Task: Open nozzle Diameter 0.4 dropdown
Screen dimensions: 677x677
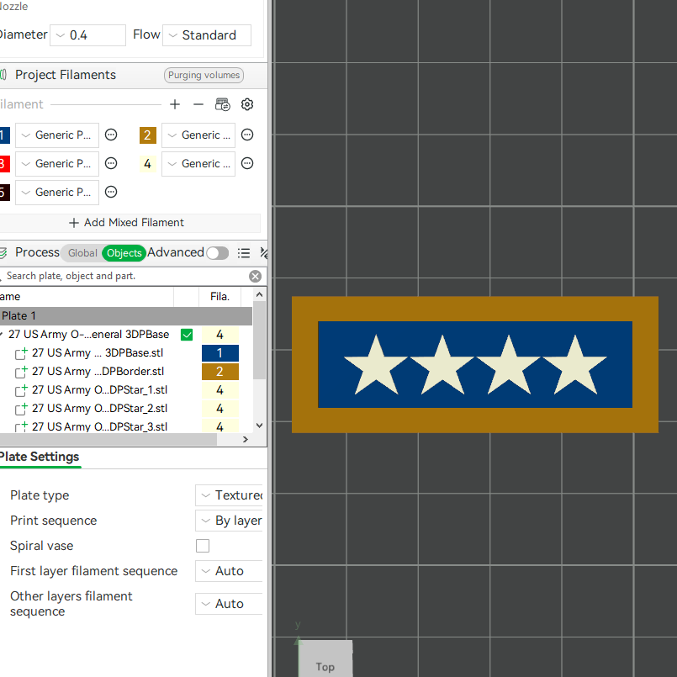Action: (87, 35)
